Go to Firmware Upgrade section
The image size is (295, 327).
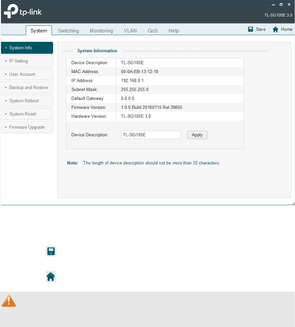(x=26, y=127)
